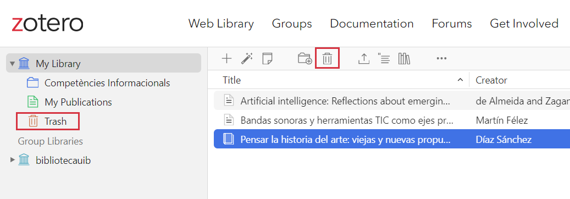Create a new standalone note

click(267, 58)
